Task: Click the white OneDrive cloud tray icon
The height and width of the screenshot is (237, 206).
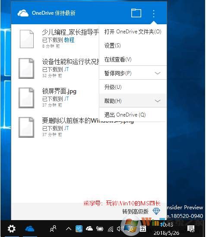Action: [x=89, y=228]
